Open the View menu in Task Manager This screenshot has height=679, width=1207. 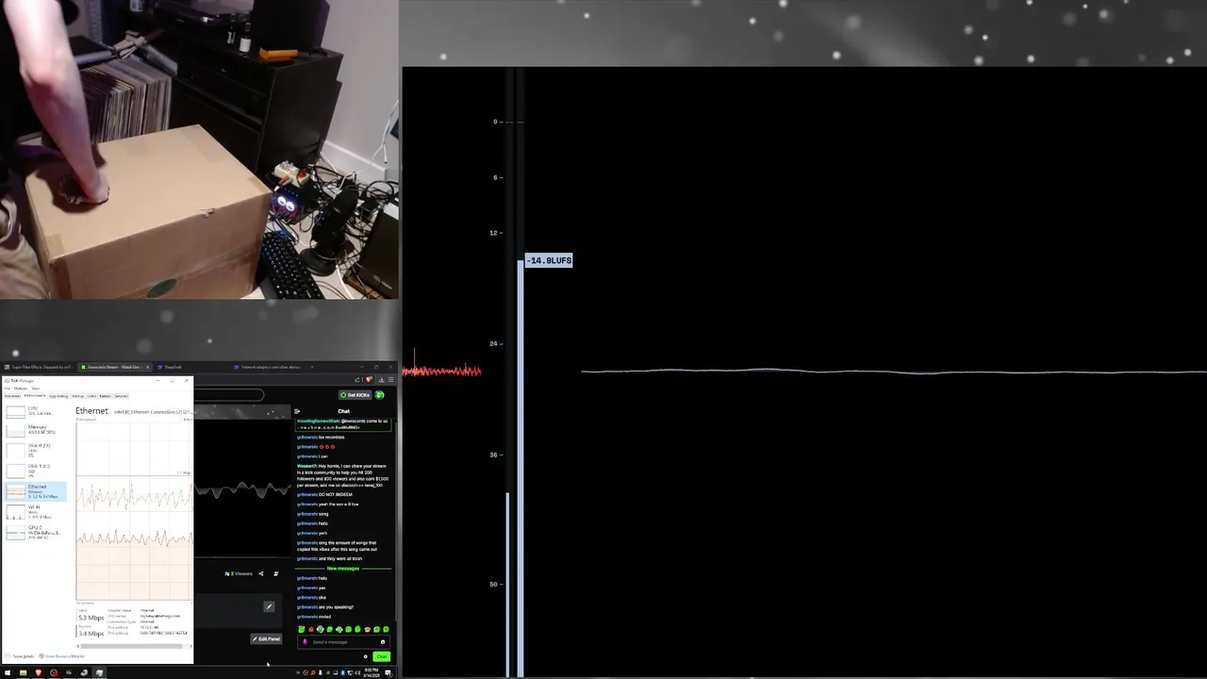click(36, 389)
